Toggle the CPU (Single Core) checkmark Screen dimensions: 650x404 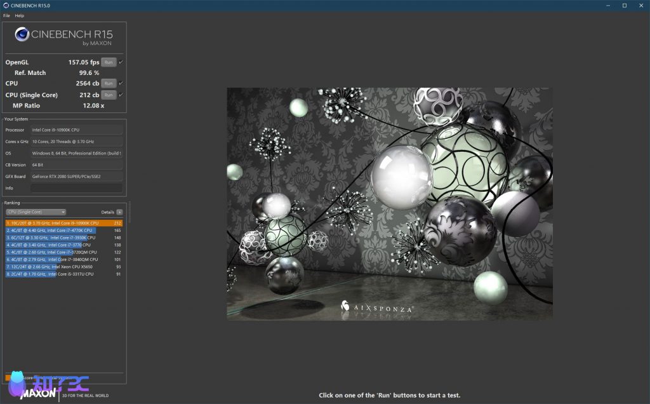coord(121,95)
